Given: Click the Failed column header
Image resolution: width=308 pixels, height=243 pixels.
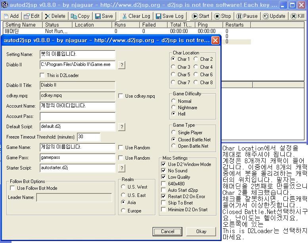Looking at the screenshot, I should pyautogui.click(x=154, y=25).
